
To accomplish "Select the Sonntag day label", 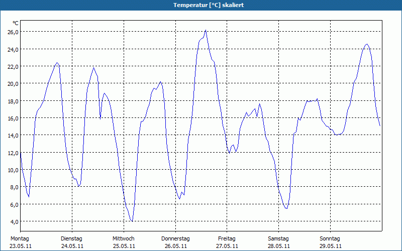I will tap(330, 239).
